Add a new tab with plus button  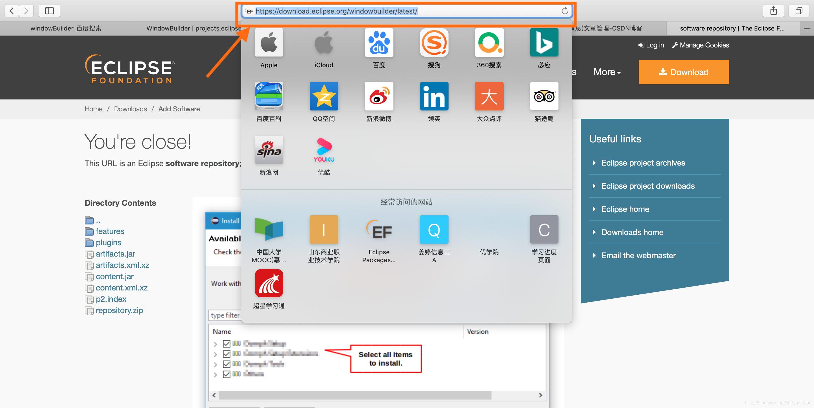pos(807,29)
